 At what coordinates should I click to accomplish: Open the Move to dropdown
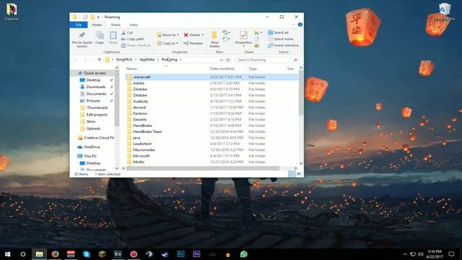coord(167,35)
